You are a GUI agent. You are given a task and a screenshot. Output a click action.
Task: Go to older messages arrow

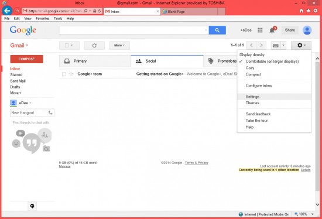(261, 45)
